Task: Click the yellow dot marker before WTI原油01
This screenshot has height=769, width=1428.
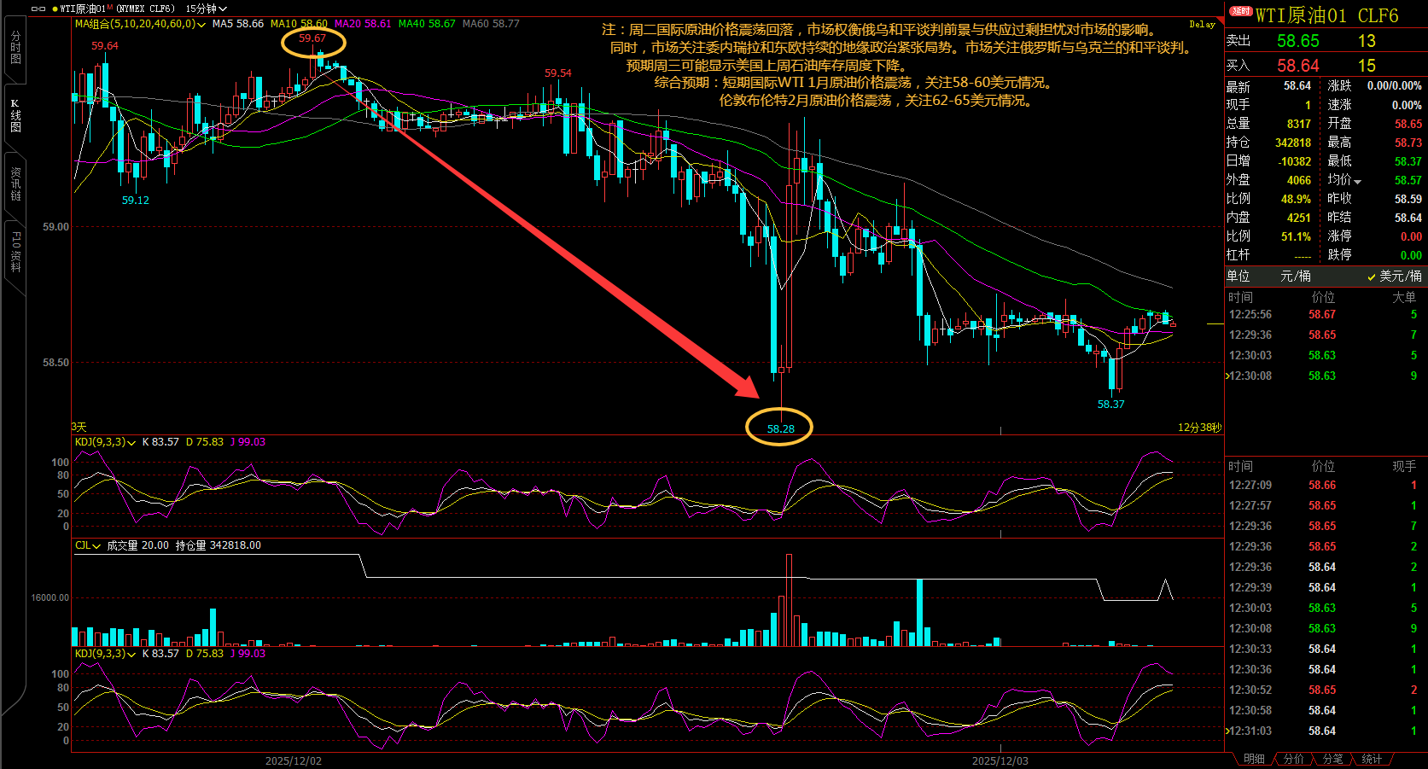Action: pyautogui.click(x=55, y=9)
